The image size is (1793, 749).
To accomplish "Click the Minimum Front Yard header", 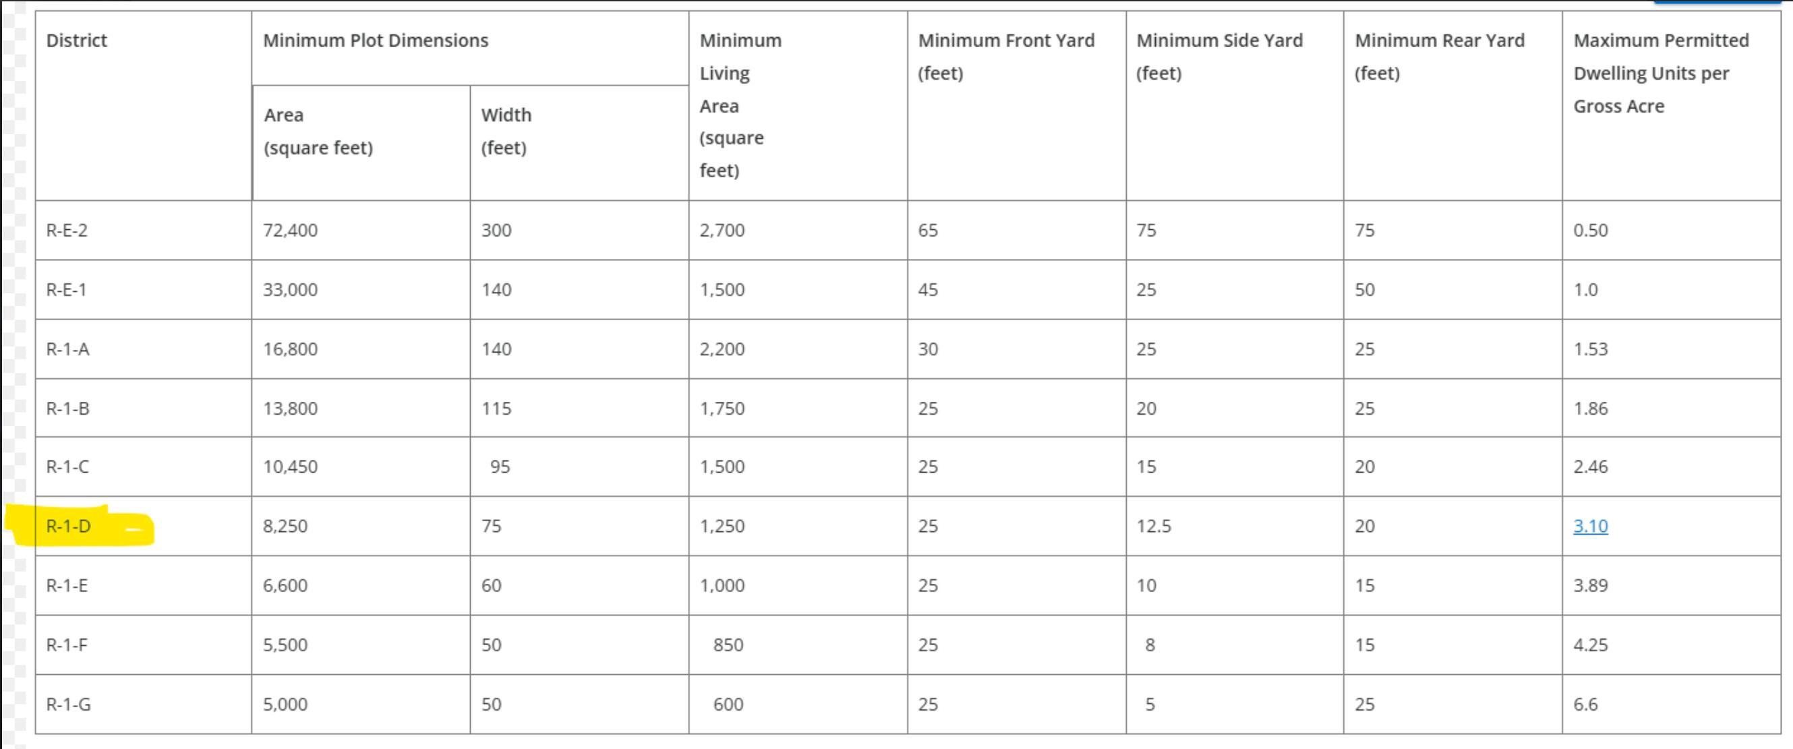I will click(1006, 57).
